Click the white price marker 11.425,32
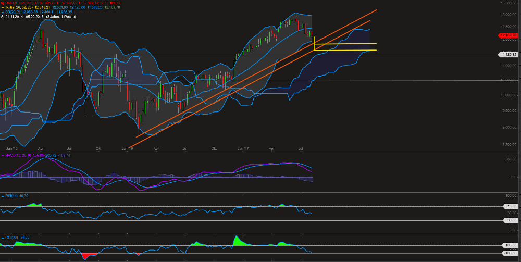521x262 pixels. click(x=508, y=55)
